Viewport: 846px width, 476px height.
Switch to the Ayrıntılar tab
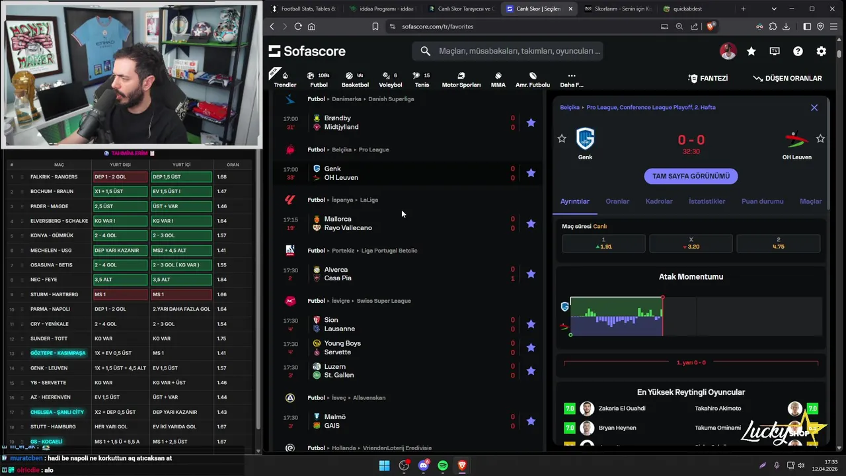[575, 201]
